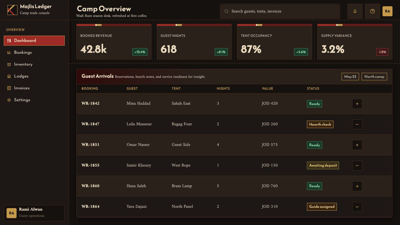The image size is (400, 225).
Task: Click the RA avatar in top bar
Action: [x=387, y=11]
